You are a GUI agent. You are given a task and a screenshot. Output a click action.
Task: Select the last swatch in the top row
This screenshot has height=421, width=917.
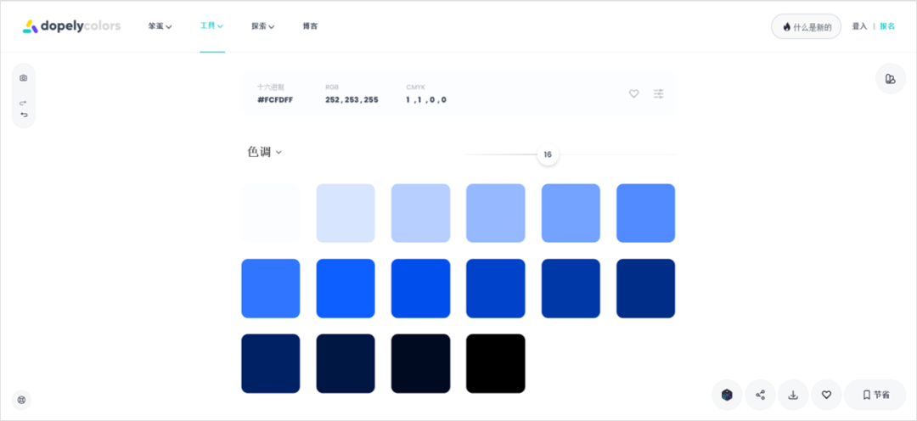point(645,213)
